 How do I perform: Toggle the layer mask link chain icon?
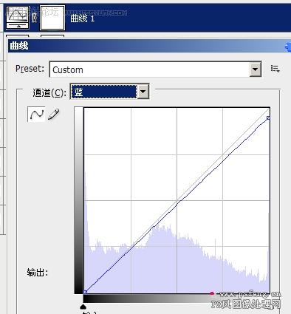[35, 18]
